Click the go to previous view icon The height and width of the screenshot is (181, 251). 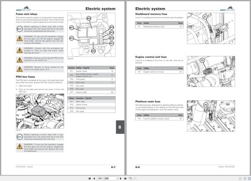click(130, 178)
